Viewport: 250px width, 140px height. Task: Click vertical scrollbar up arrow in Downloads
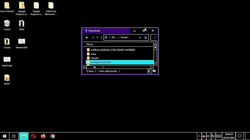tap(156, 44)
